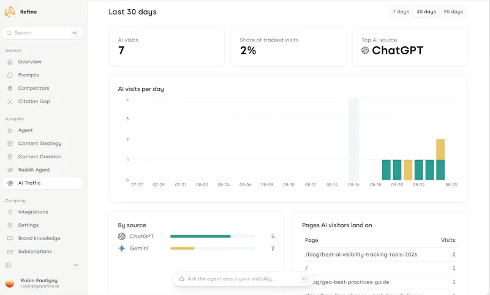Click the ChatGPT top source text
The width and height of the screenshot is (490, 295).
pyautogui.click(x=398, y=51)
